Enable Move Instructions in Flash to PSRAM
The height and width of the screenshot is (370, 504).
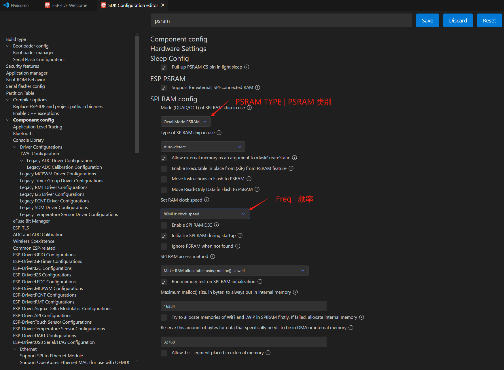pos(164,179)
